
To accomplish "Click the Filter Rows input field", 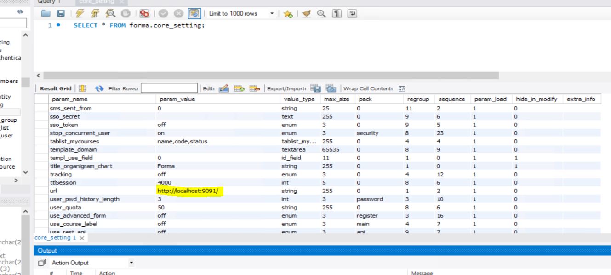I will [169, 88].
